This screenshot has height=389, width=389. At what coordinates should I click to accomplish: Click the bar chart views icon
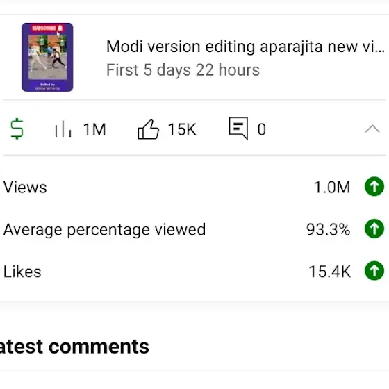tap(63, 129)
